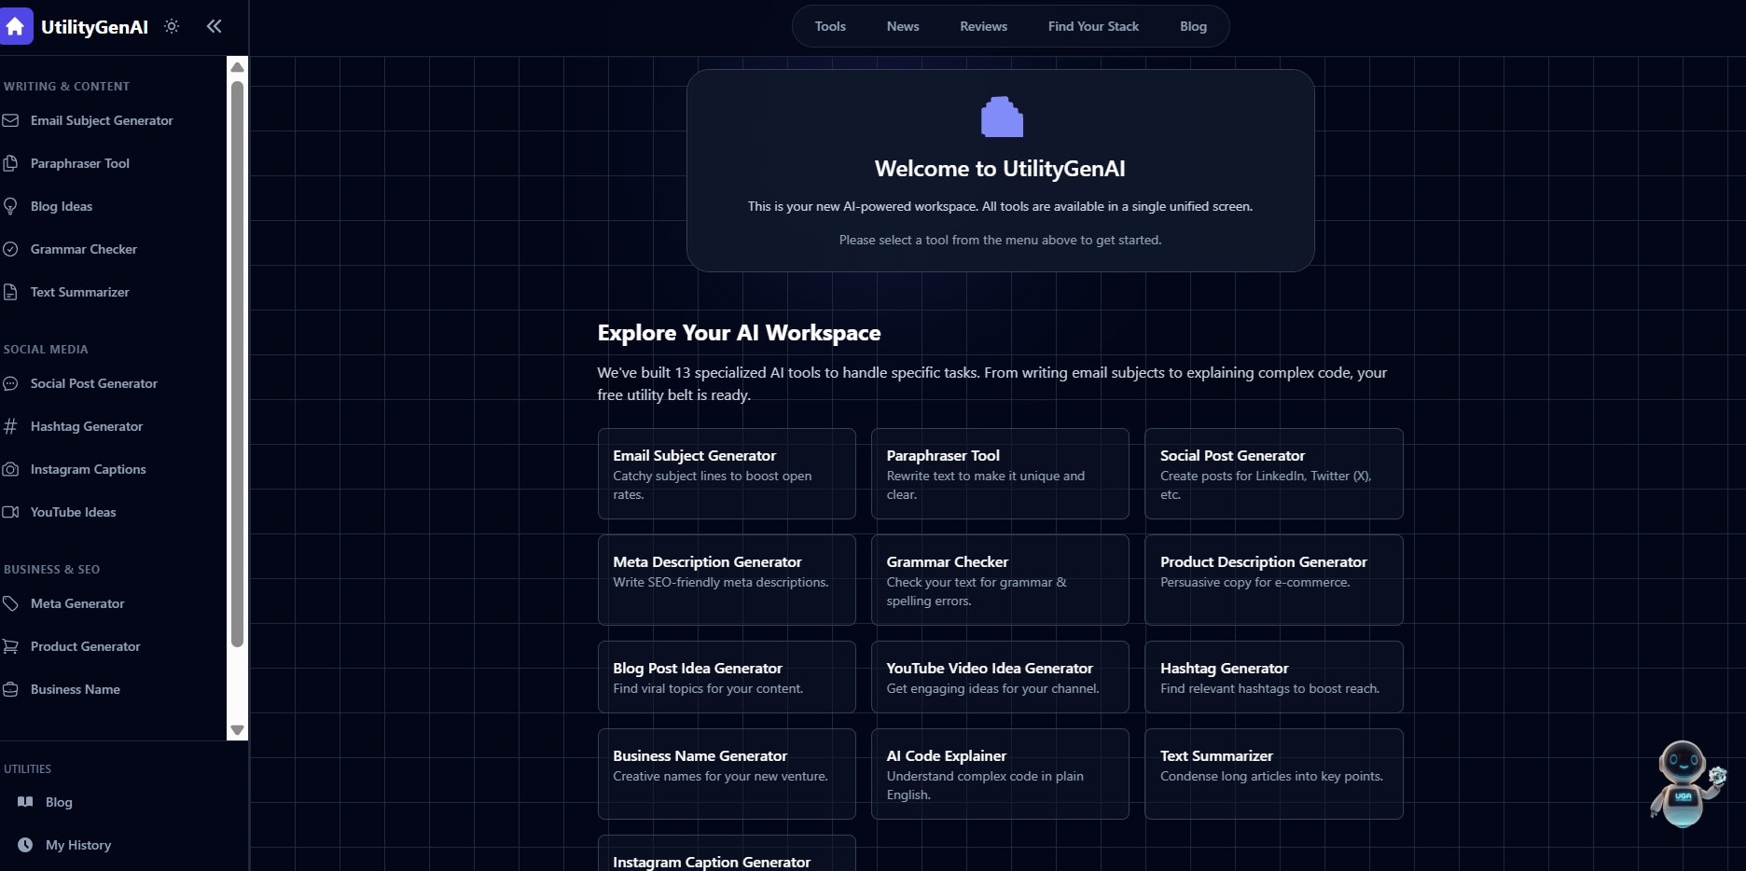
Task: Select the Email Subject Generator envelope icon
Action: tap(10, 120)
